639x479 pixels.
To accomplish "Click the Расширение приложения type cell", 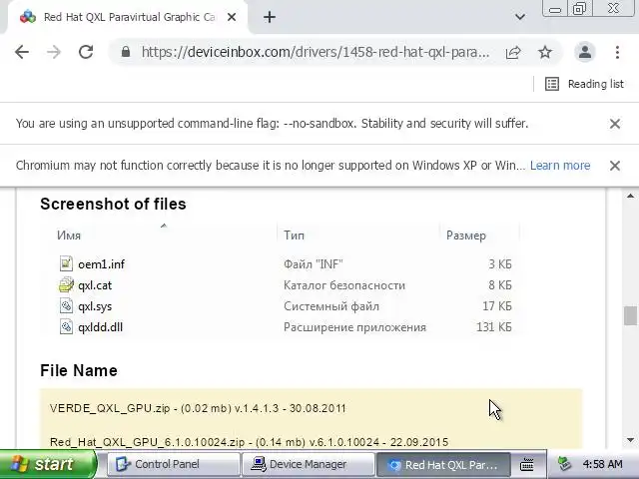I will [x=354, y=327].
